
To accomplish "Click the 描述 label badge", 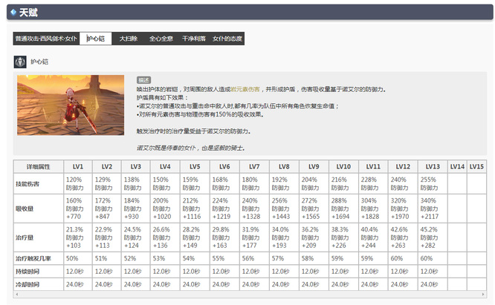I will [143, 80].
